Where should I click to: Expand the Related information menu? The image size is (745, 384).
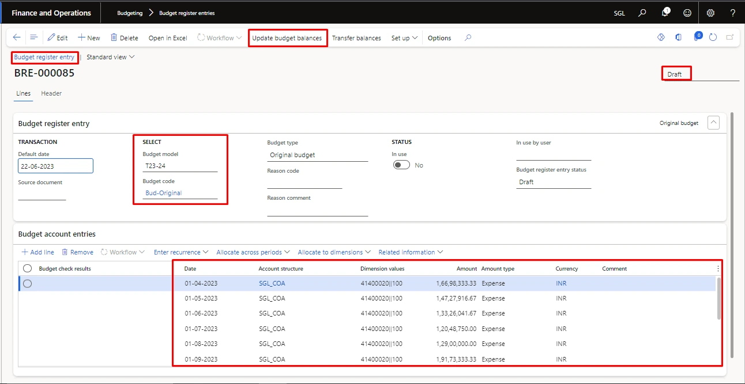411,252
